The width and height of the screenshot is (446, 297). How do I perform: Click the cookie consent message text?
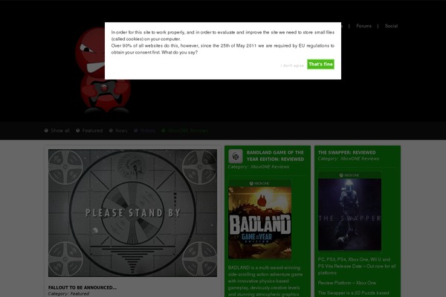(x=223, y=42)
